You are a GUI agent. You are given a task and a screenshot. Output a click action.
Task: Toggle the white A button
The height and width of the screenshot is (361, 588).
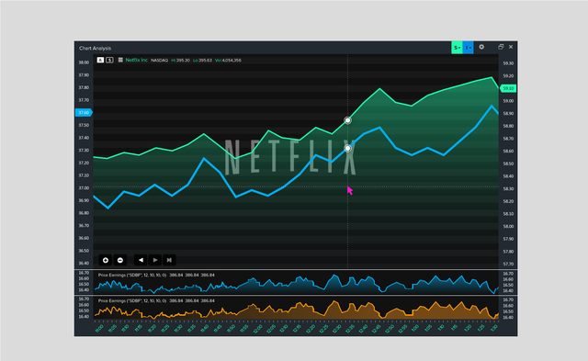100,60
